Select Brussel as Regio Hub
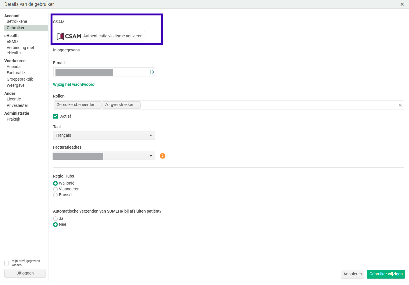The image size is (409, 285). pyautogui.click(x=55, y=195)
